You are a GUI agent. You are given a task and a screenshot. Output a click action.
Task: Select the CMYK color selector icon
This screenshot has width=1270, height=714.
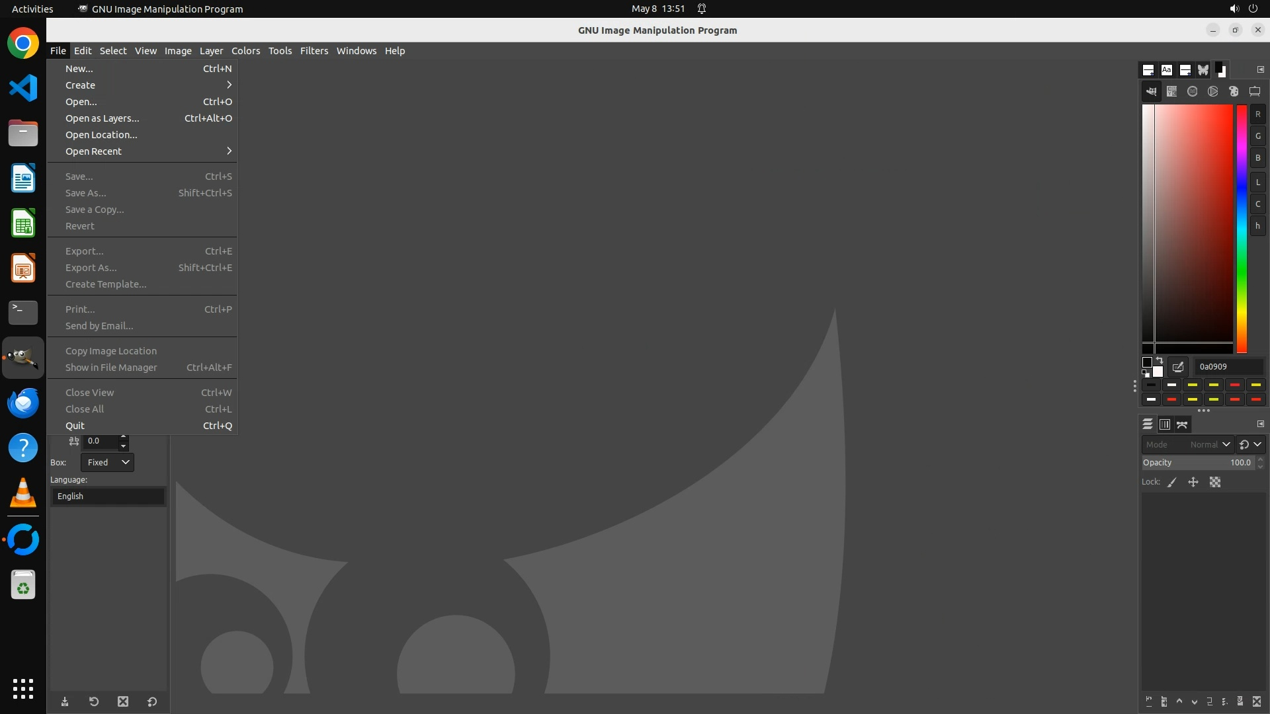1171,92
